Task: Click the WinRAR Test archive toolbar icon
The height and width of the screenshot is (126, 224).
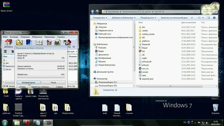Action: click(29, 42)
